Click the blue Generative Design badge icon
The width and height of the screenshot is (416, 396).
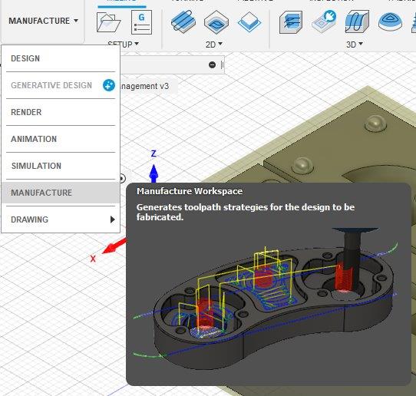[109, 85]
